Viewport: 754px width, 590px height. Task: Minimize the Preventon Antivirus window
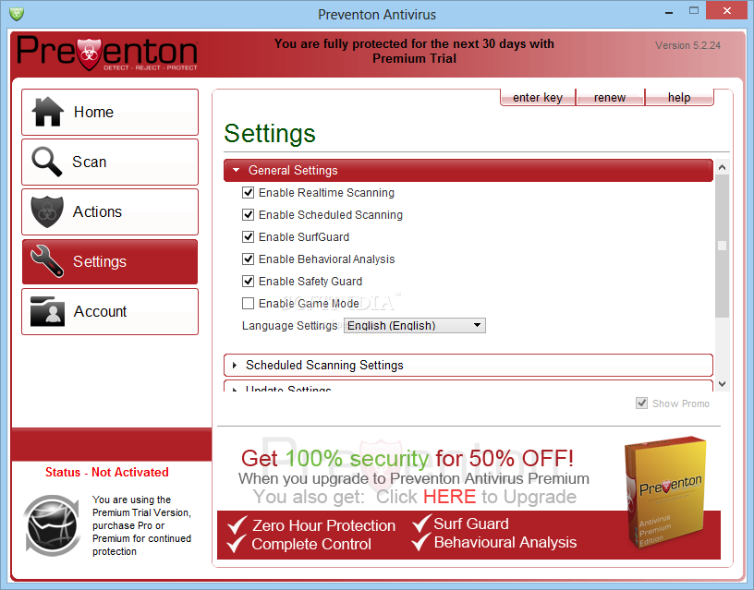(x=669, y=12)
